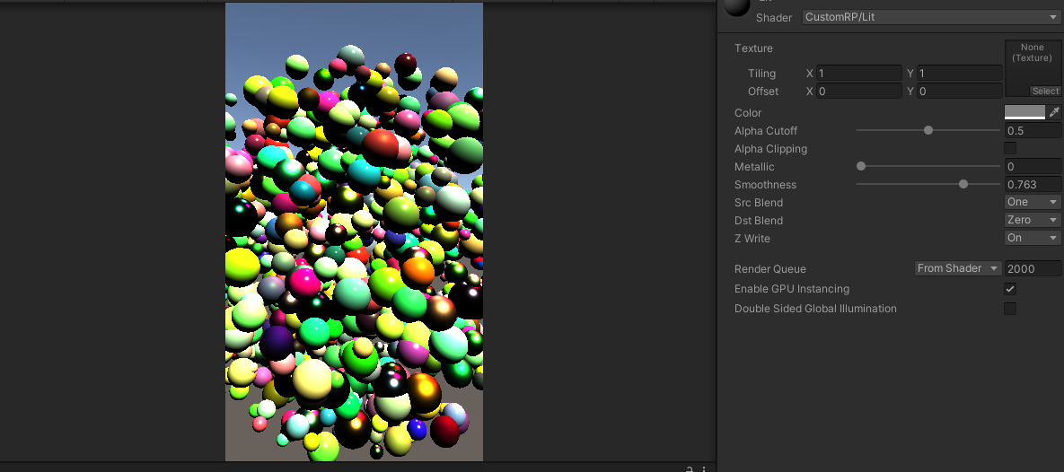1064x472 pixels.
Task: Expand the Z Write dropdown
Action: (x=1033, y=238)
